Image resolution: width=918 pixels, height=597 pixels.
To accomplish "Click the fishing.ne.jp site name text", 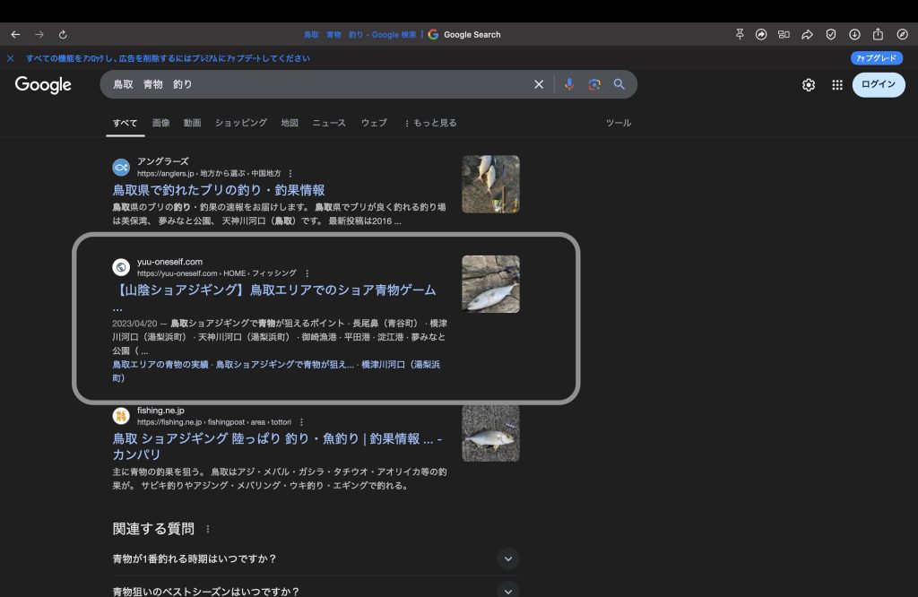I will [x=161, y=411].
